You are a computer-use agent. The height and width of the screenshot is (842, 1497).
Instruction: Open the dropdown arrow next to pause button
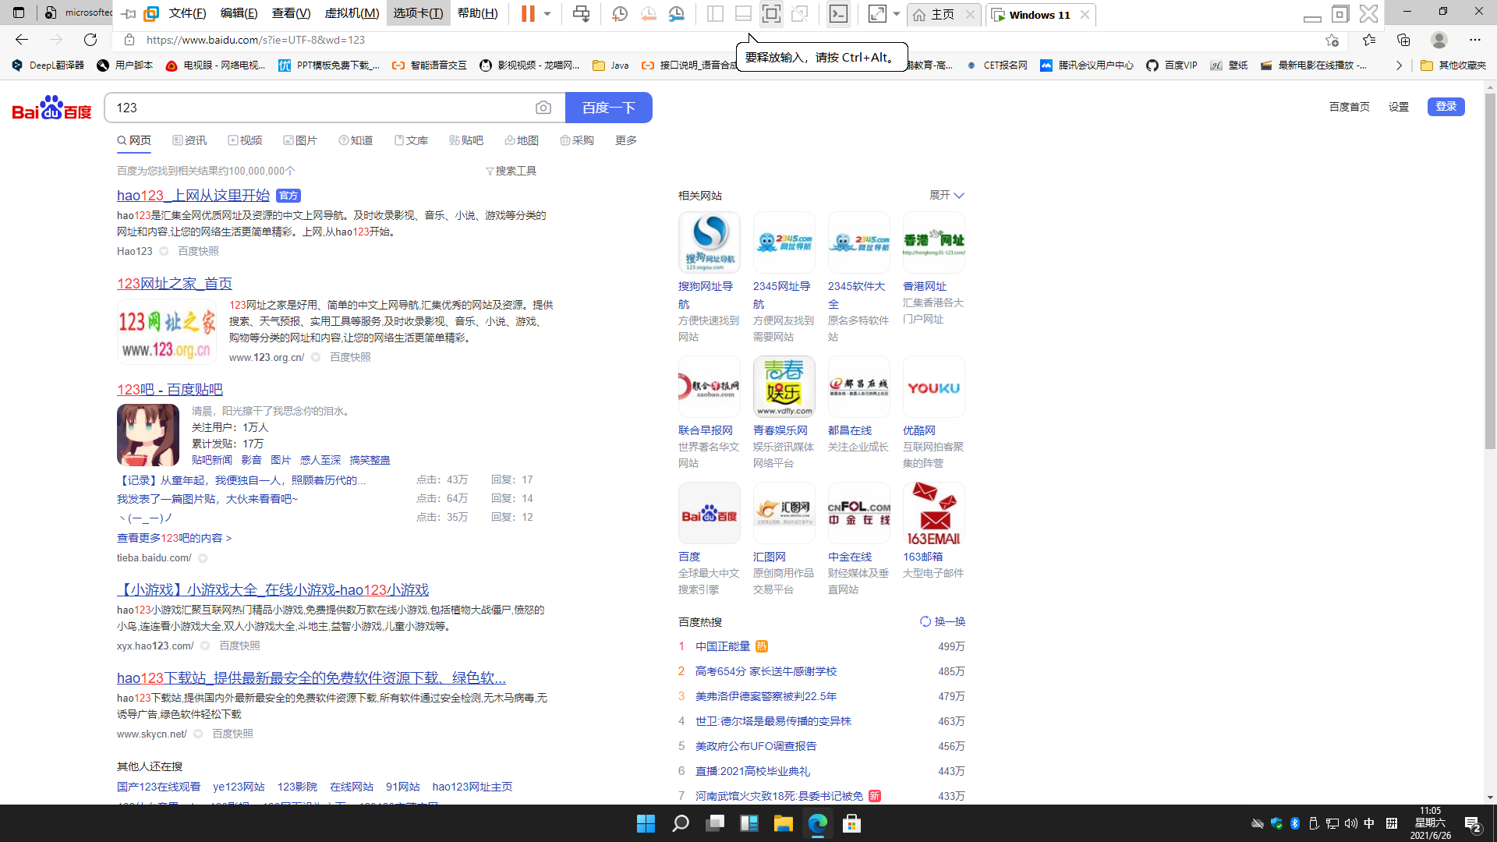[547, 14]
